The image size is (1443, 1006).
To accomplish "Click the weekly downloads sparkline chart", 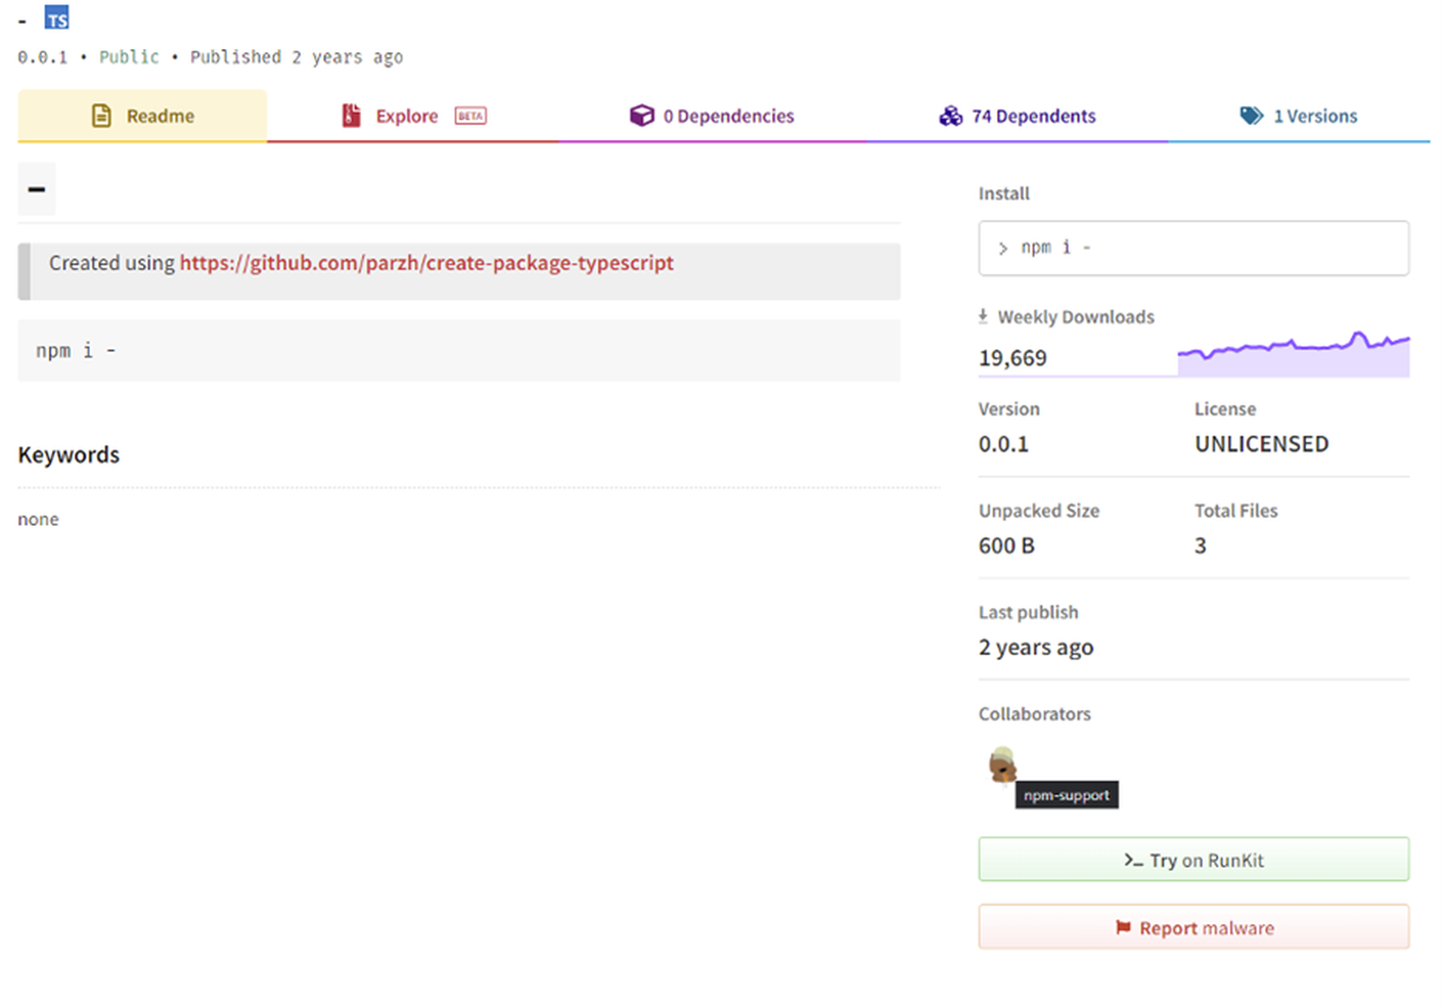I will (x=1293, y=353).
